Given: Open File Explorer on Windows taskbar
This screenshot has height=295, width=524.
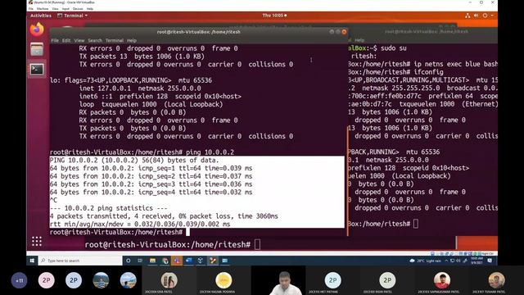Looking at the screenshot, I should (153, 261).
